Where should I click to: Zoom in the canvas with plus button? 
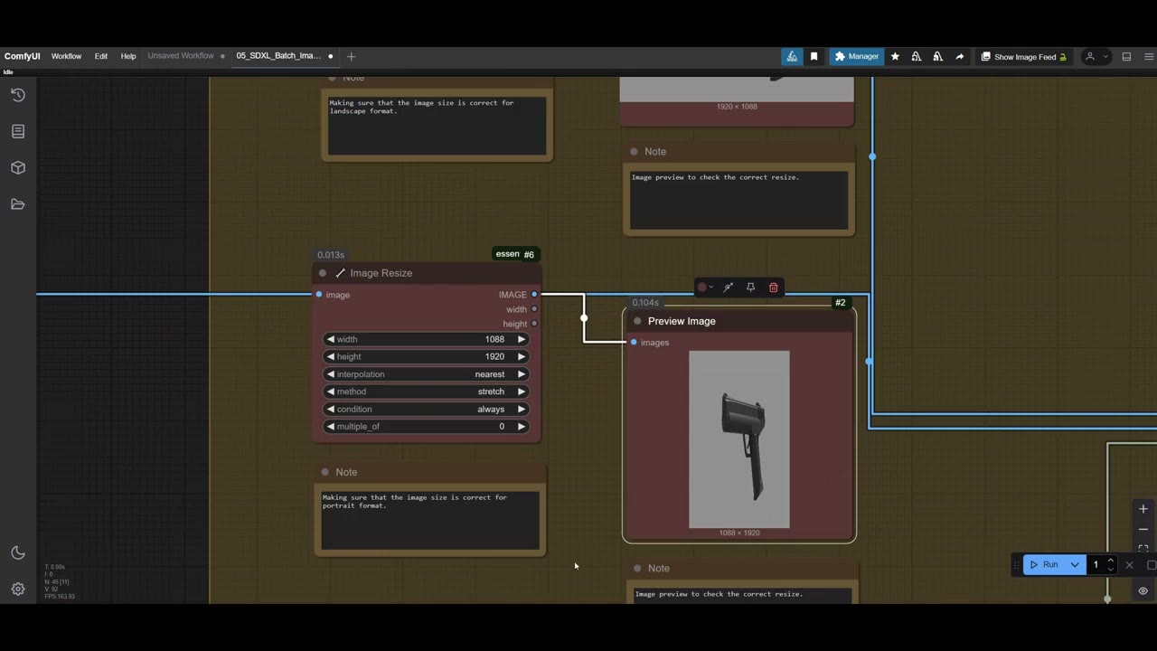pos(1143,509)
